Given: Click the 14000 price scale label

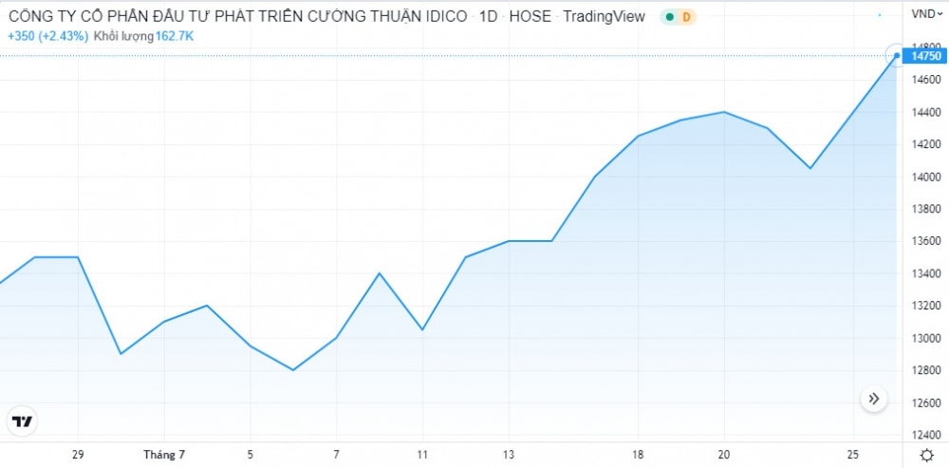Looking at the screenshot, I should (x=925, y=177).
